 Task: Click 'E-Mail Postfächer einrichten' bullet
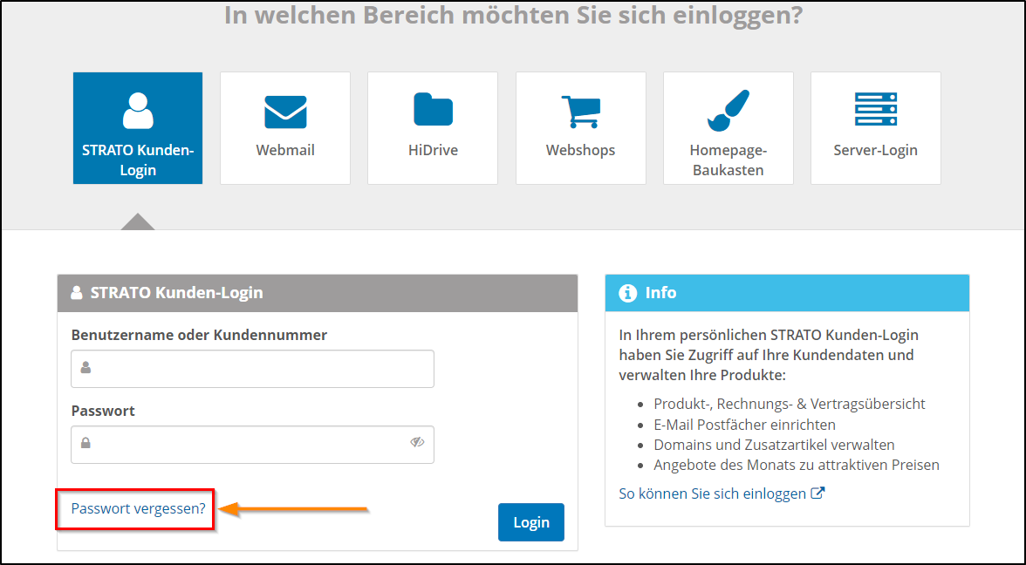click(745, 425)
